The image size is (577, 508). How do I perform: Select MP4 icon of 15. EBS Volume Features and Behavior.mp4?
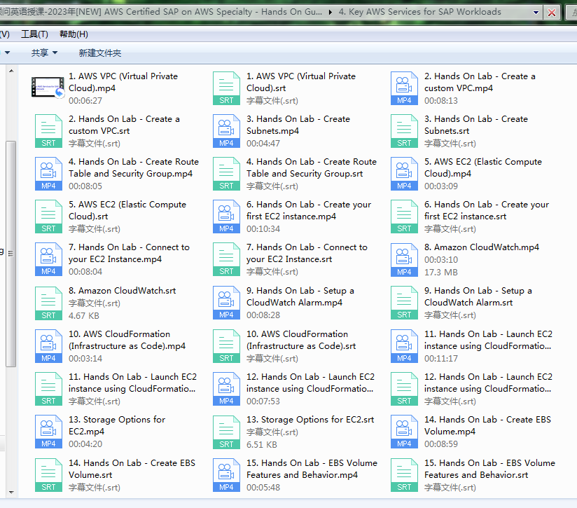(x=226, y=475)
